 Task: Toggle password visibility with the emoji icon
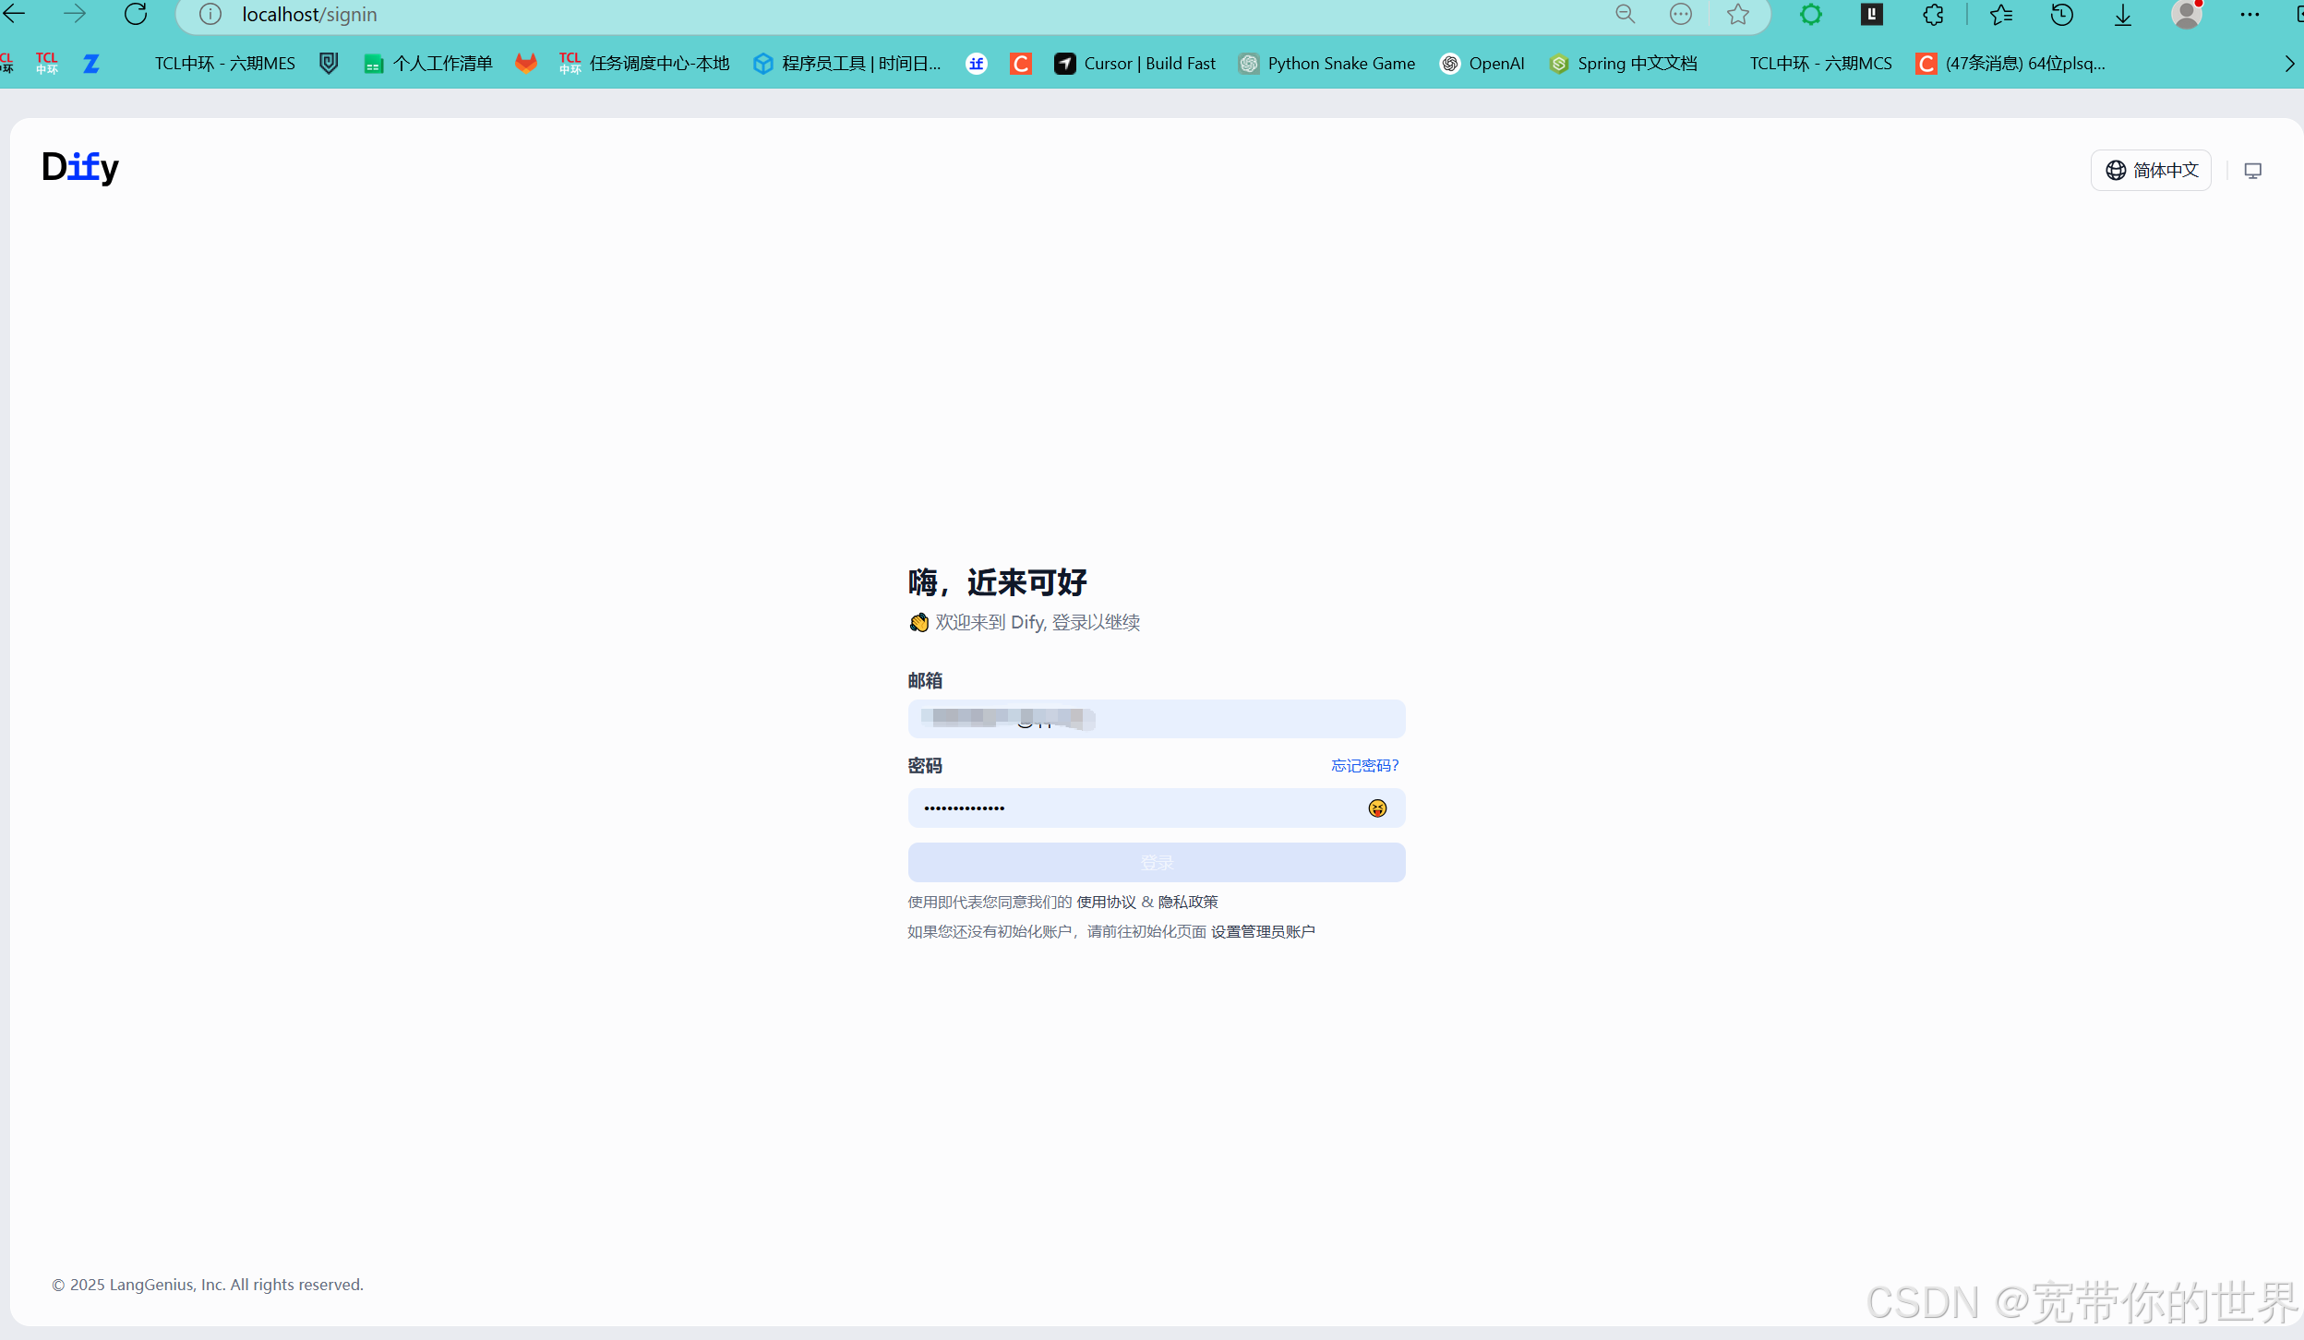(1377, 808)
